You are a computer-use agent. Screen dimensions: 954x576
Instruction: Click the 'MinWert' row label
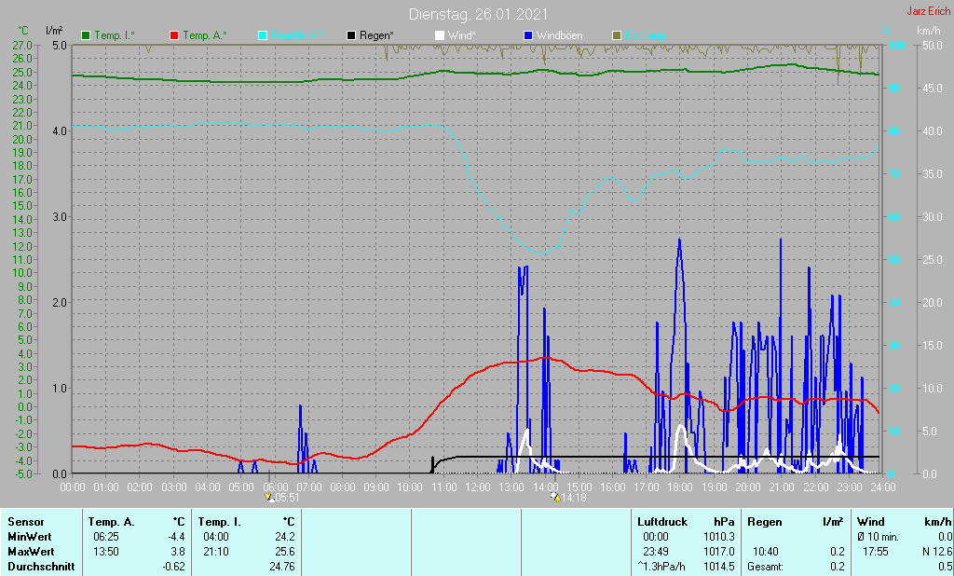(x=30, y=537)
